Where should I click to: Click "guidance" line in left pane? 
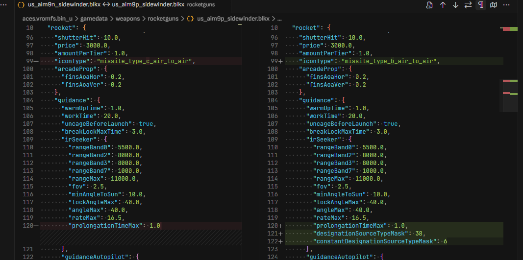coord(77,100)
